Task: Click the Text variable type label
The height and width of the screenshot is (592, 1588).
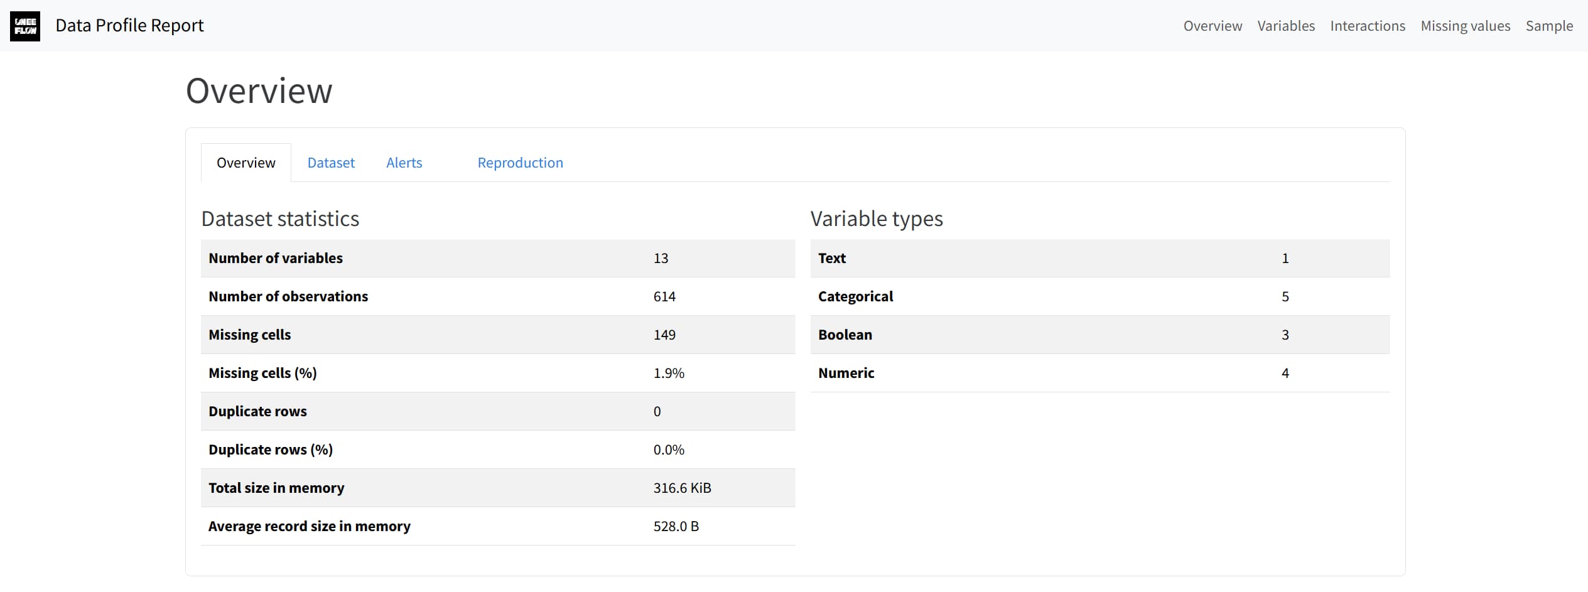Action: tap(832, 258)
